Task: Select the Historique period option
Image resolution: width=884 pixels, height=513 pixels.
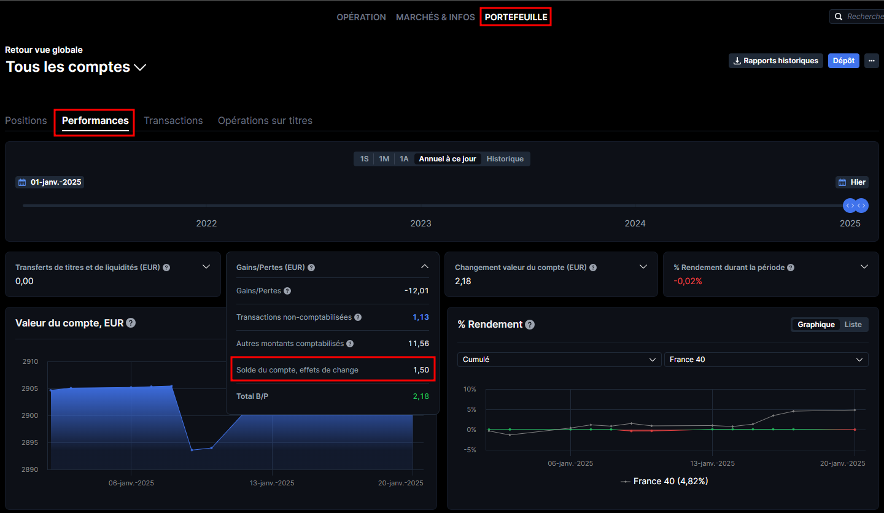Action: (x=505, y=159)
